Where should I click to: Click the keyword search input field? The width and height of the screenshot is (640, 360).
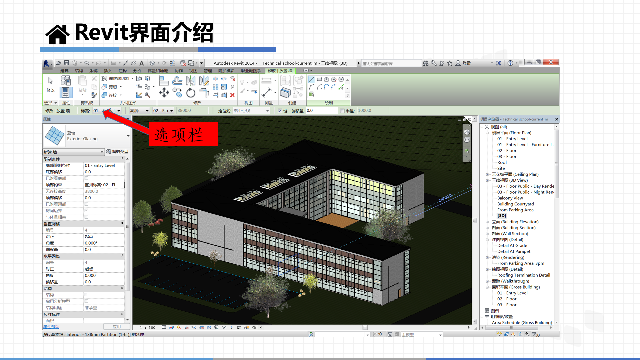[x=391, y=63]
